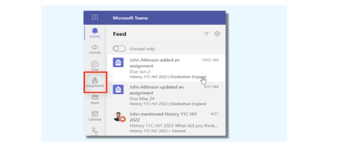Click the 10:02 AM timestamp
The image size is (337, 168).
[x=210, y=60]
